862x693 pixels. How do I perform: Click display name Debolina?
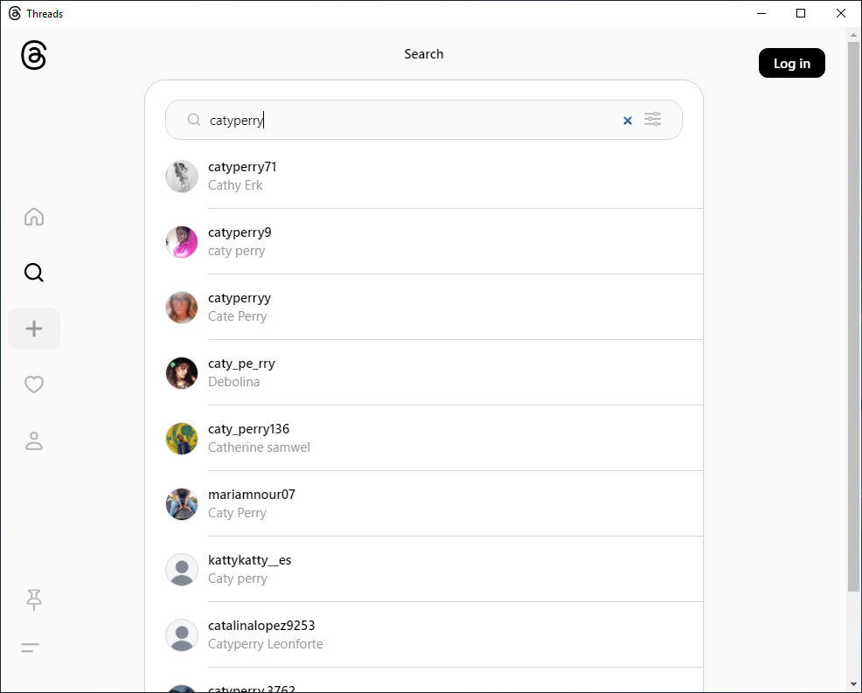click(x=233, y=381)
